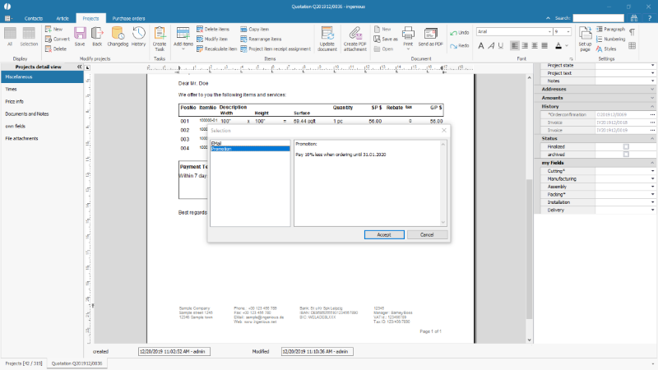
Task: Check the Finalized status checkbox
Action: 626,146
